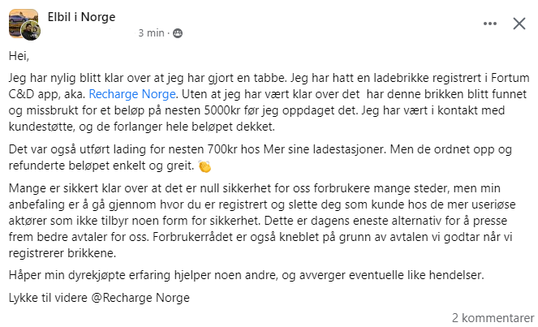This screenshot has height=327, width=538.
Task: Click sentence 'Håper min dyrekjøpte erfaring'
Action: tap(246, 275)
